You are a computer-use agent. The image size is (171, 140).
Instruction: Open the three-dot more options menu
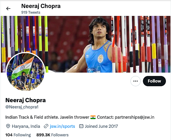[136, 81]
